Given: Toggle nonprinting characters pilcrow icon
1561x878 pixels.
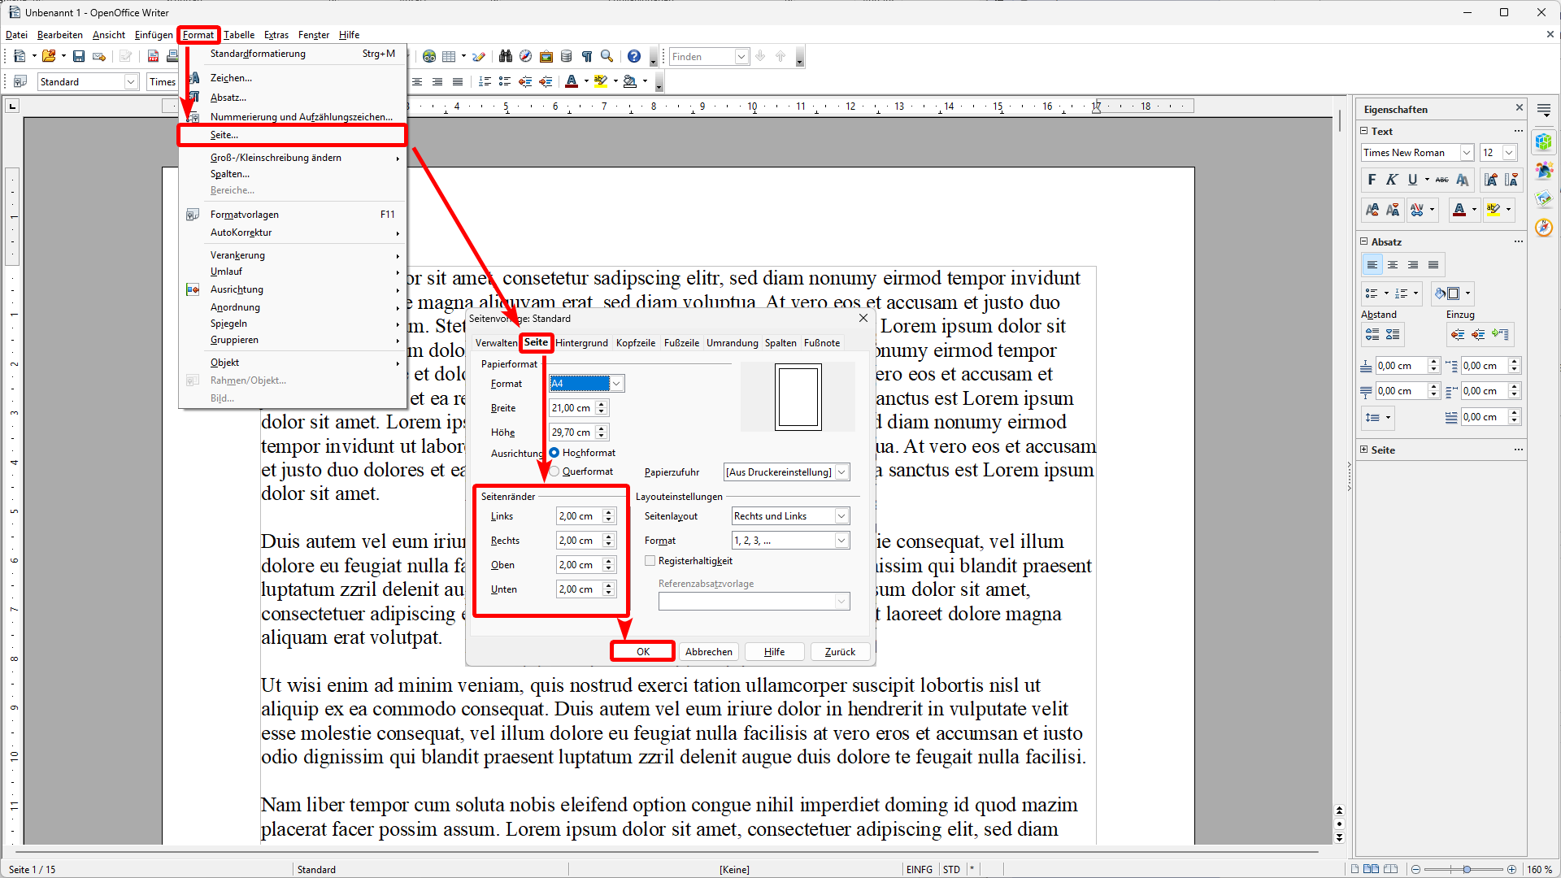Looking at the screenshot, I should click(x=586, y=56).
